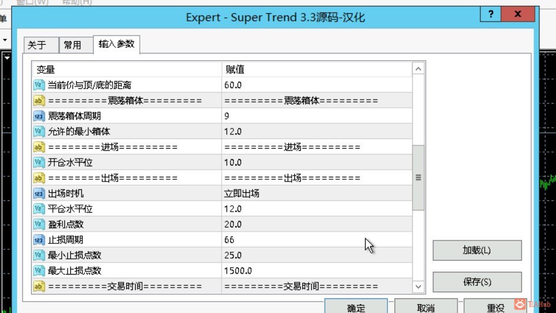Image resolution: width=556 pixels, height=313 pixels.
Task: Open the 关于 tab
Action: coord(41,45)
